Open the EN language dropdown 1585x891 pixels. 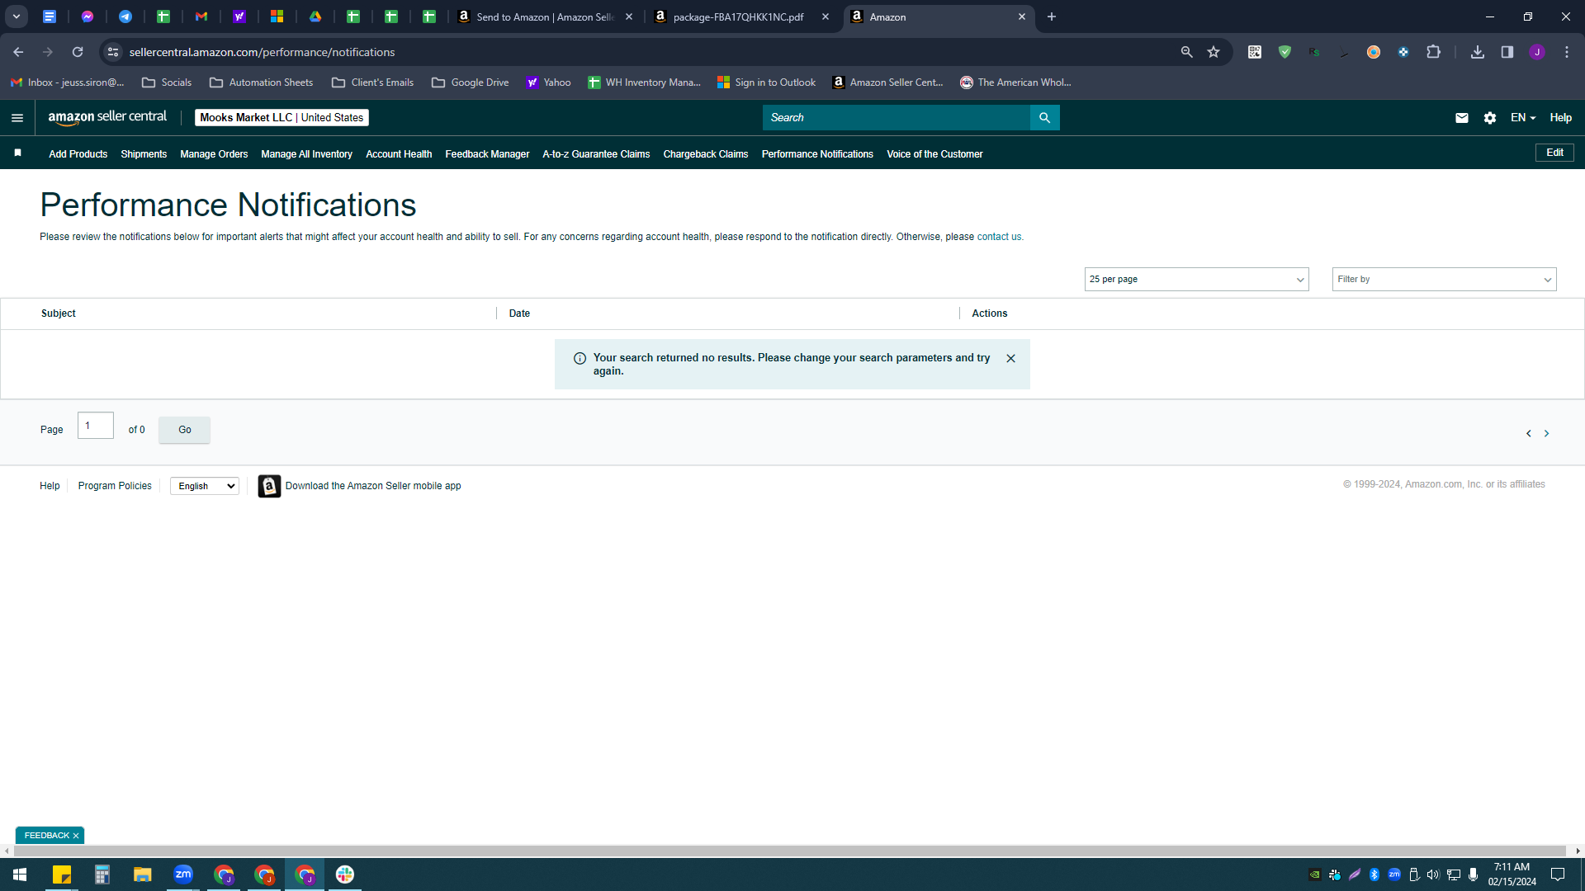click(x=1523, y=118)
